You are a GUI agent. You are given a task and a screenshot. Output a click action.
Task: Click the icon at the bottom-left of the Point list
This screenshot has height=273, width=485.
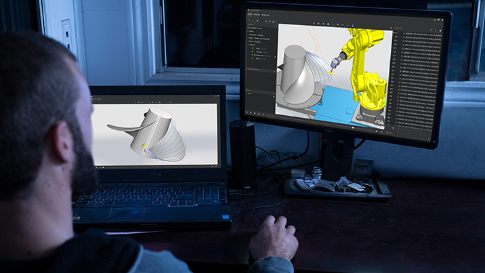pyautogui.click(x=393, y=128)
